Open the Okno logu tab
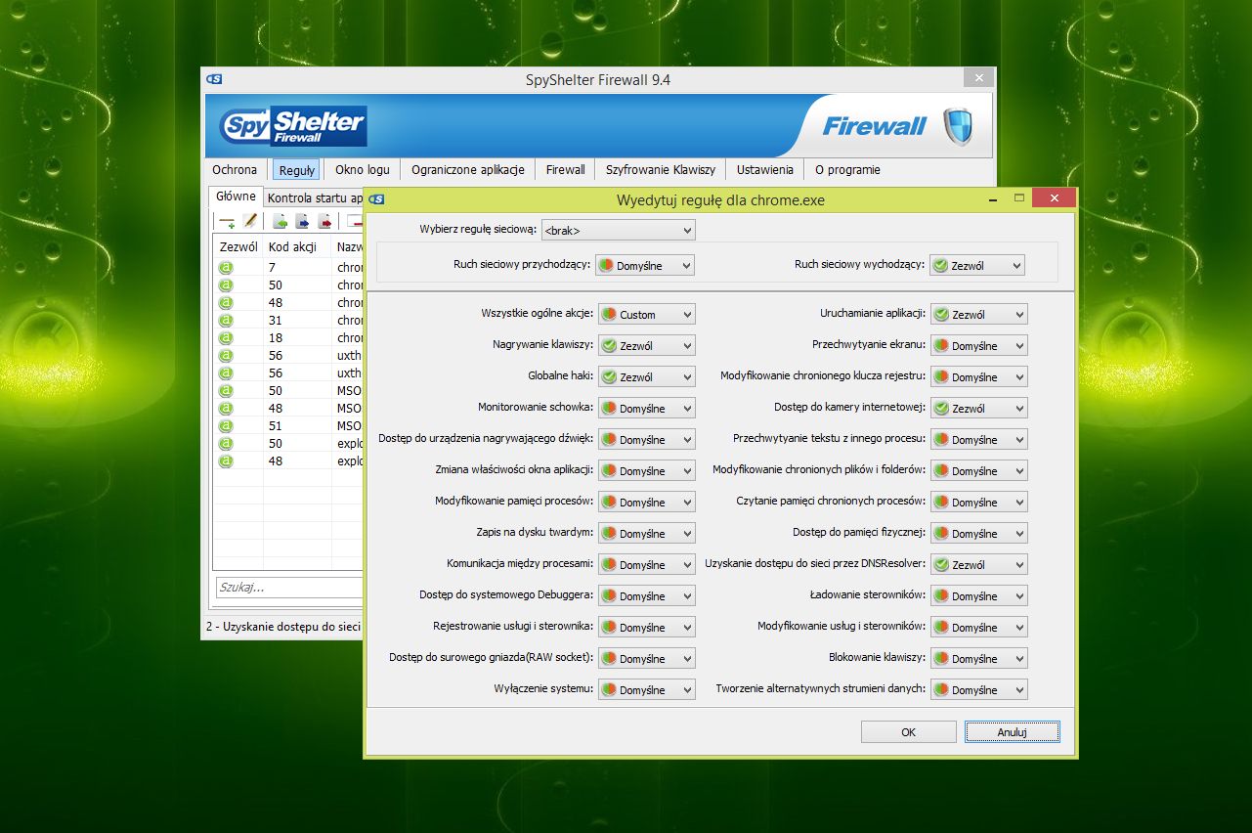Image resolution: width=1252 pixels, height=833 pixels. [x=363, y=170]
